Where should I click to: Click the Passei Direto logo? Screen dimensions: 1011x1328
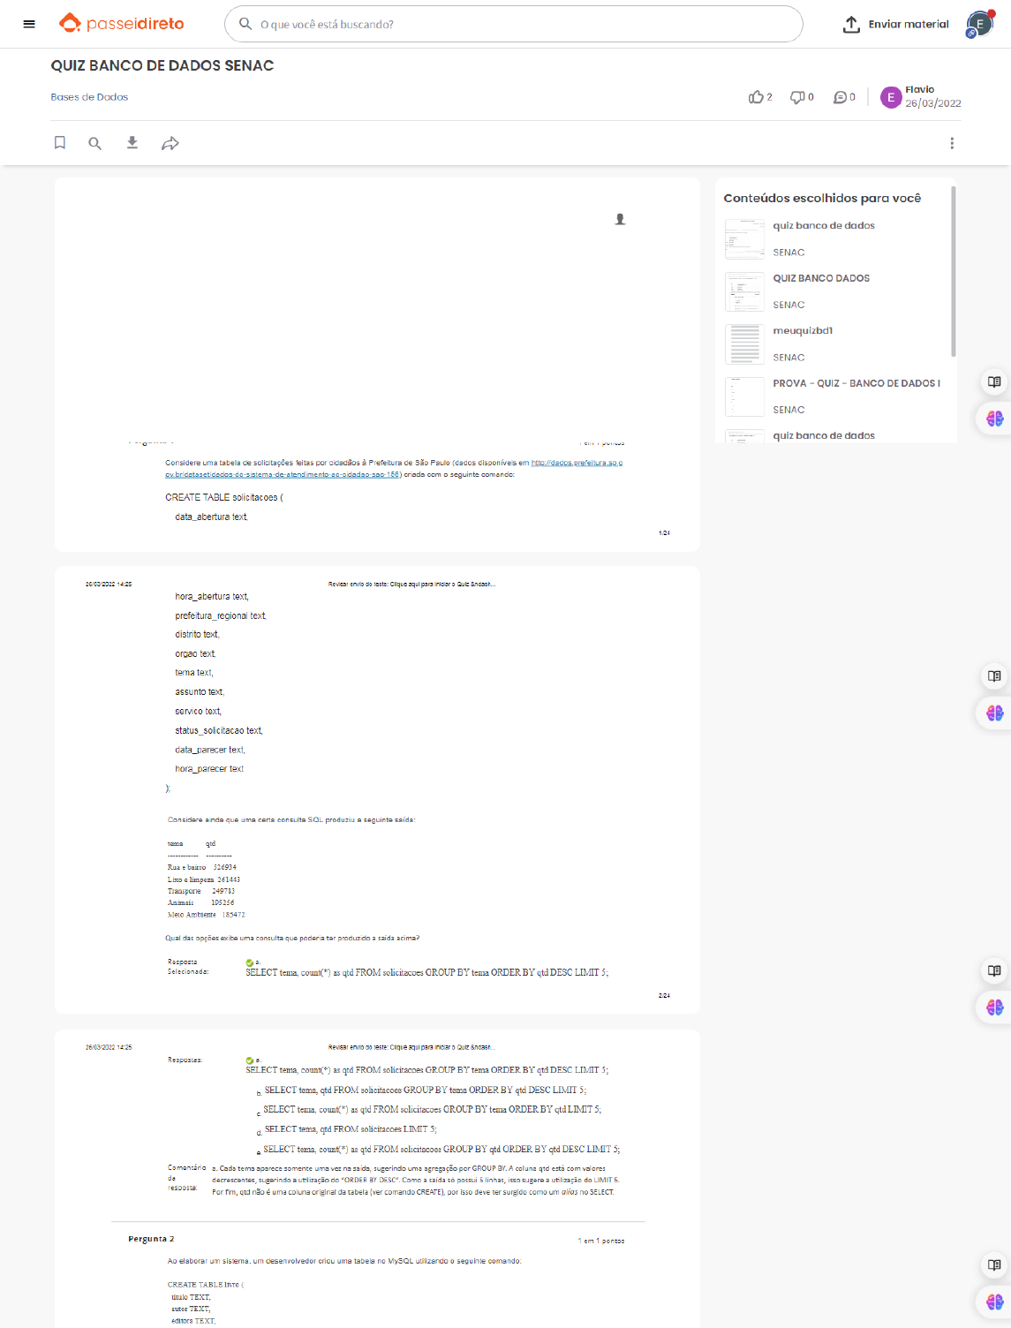coord(122,24)
